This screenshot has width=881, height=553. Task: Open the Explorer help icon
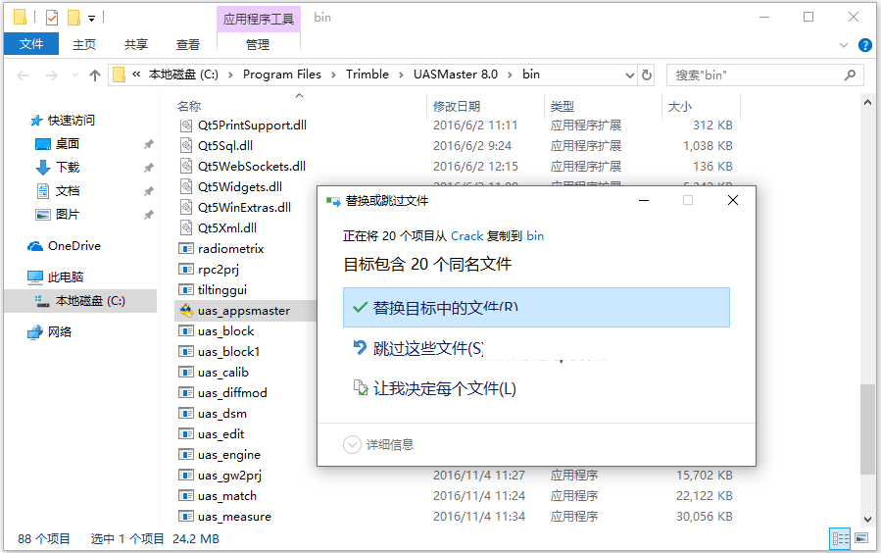point(864,45)
